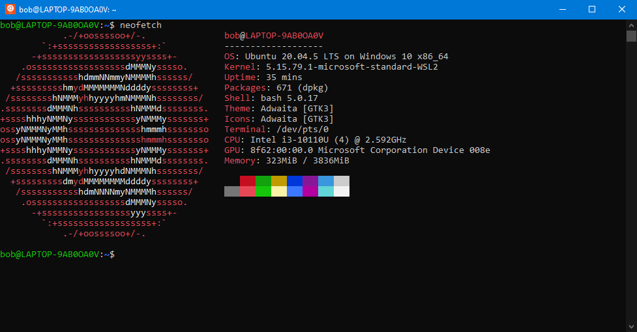Screen dimensions: 637x332
Task: Click the dark red swatch in top row
Action: coord(248,181)
